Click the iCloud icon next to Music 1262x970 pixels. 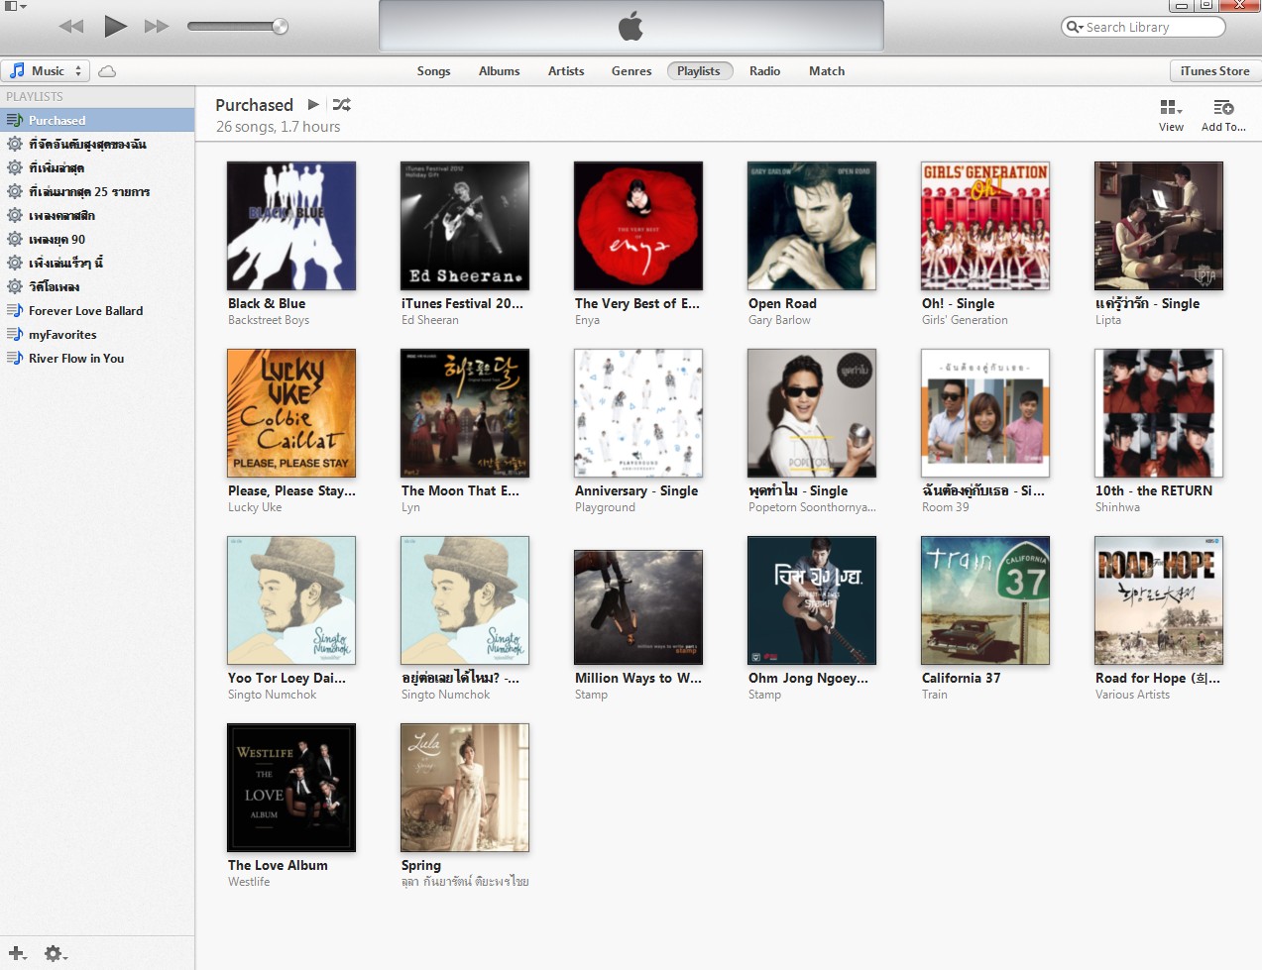tap(107, 71)
